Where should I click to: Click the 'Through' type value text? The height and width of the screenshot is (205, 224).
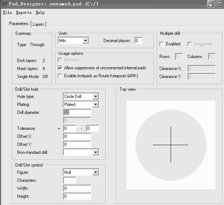click(x=37, y=45)
